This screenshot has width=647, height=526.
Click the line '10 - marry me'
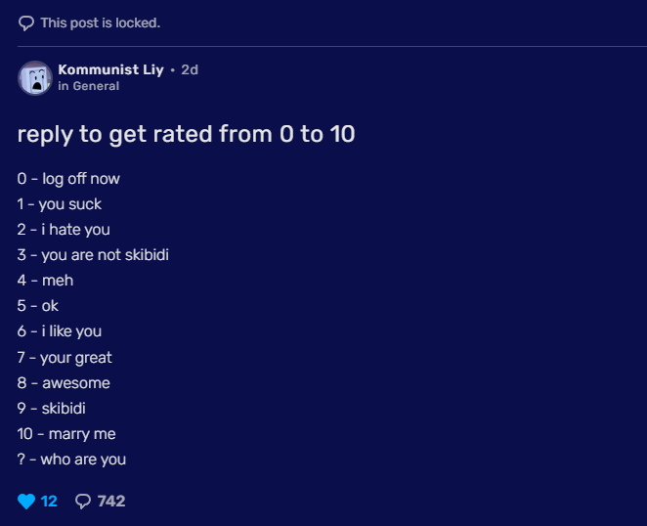click(x=66, y=433)
